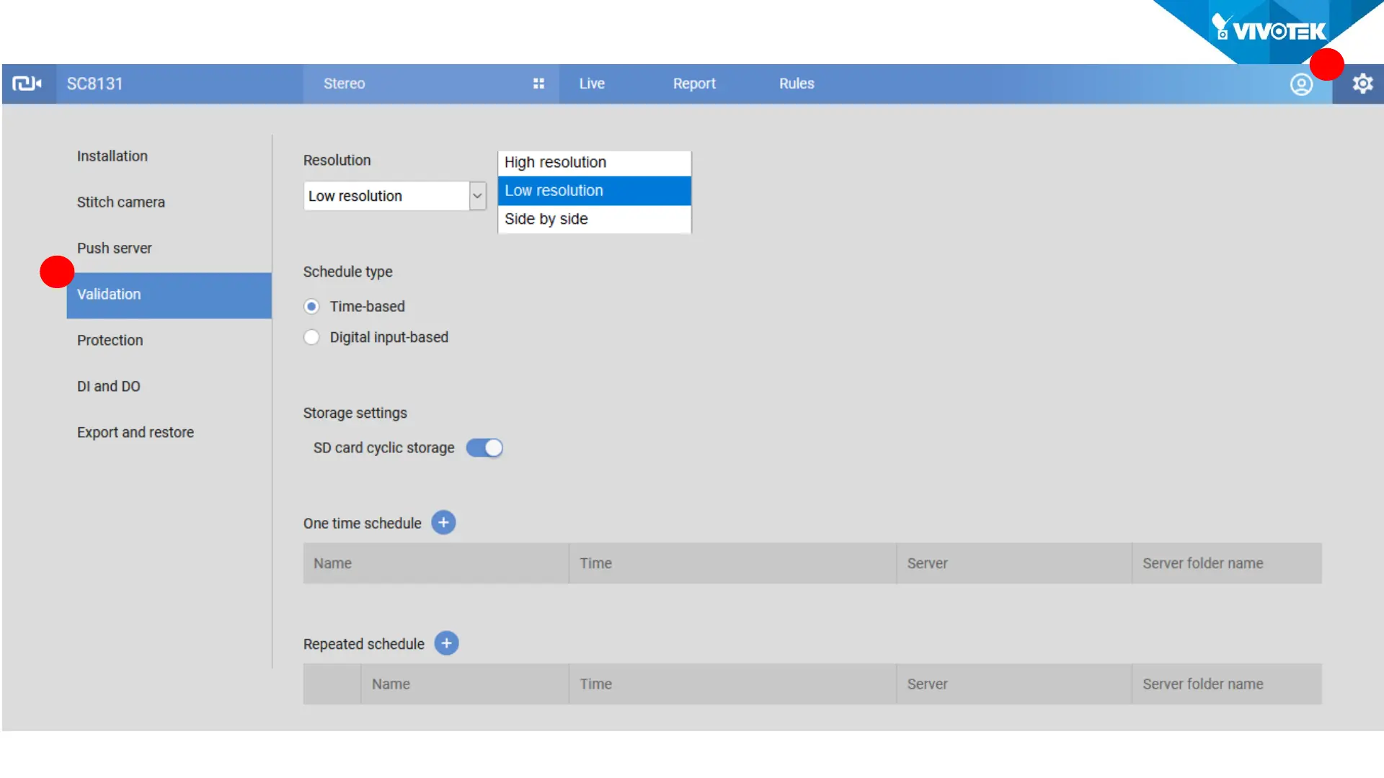Open the user account icon
The height and width of the screenshot is (778, 1384).
[x=1301, y=84]
